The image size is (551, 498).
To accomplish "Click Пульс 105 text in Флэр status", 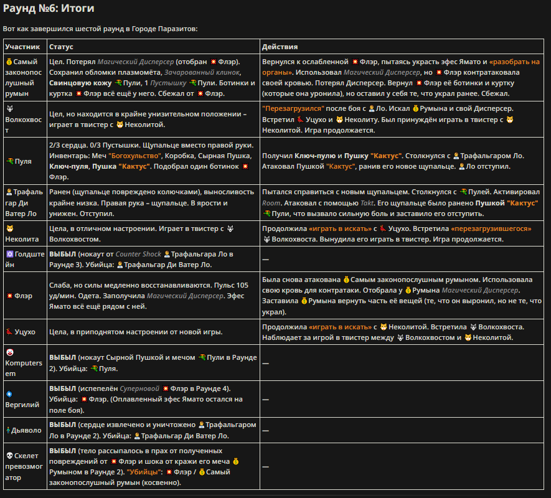I will (231, 285).
